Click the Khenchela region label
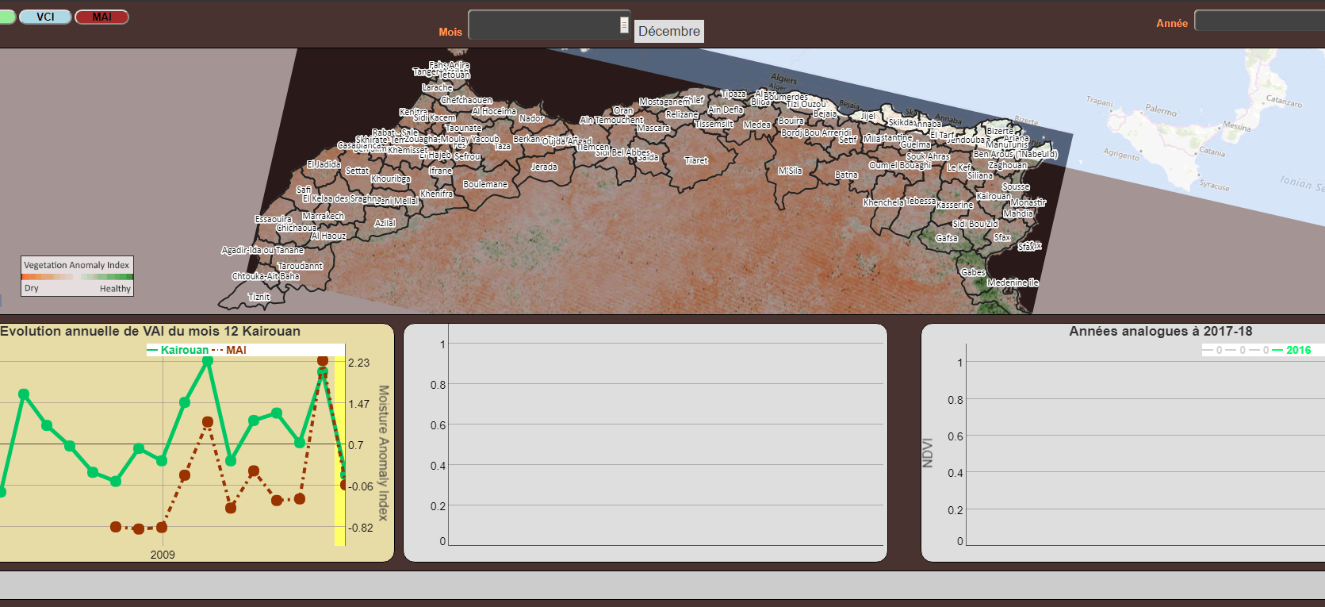 point(883,202)
